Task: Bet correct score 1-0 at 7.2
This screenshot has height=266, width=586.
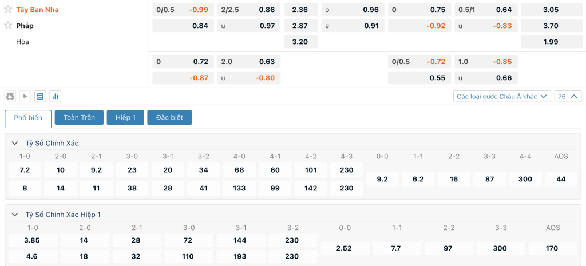Action: pyautogui.click(x=25, y=170)
